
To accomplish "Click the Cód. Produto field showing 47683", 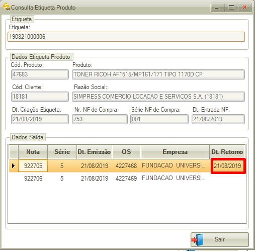I will pos(40,74).
